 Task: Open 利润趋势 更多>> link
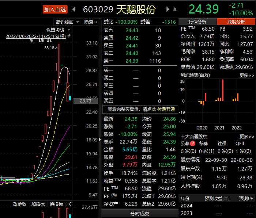246,75
